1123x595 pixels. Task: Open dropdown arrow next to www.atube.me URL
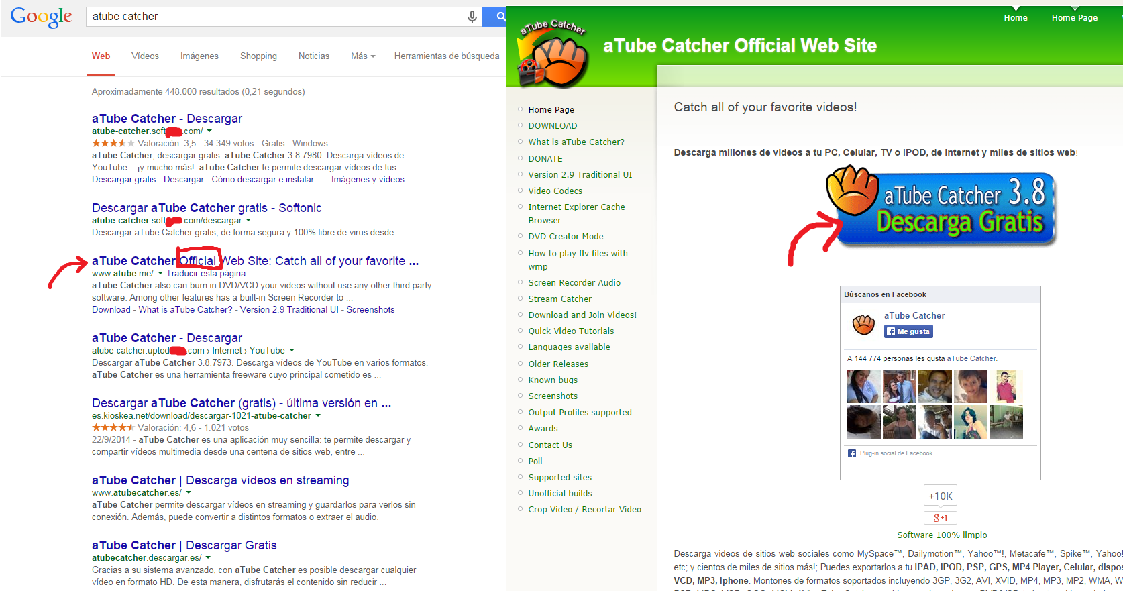[x=160, y=274]
